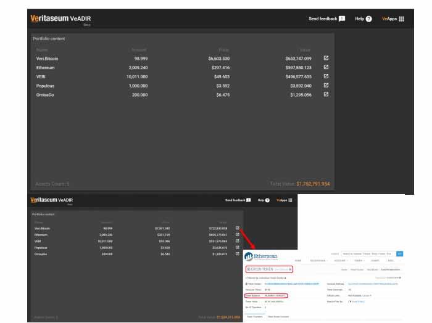Click the 200.000 amount in upper portfolio
This screenshot has height=323, width=432.
139,95
